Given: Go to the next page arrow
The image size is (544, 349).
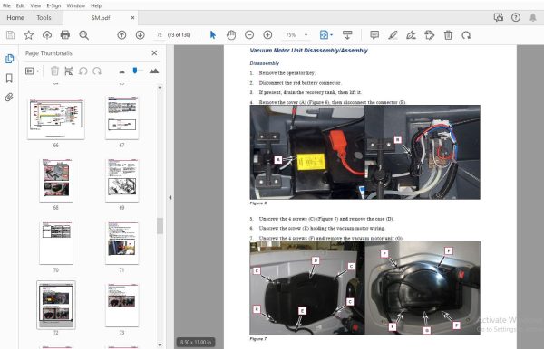Looking at the screenshot, I should coord(141,35).
